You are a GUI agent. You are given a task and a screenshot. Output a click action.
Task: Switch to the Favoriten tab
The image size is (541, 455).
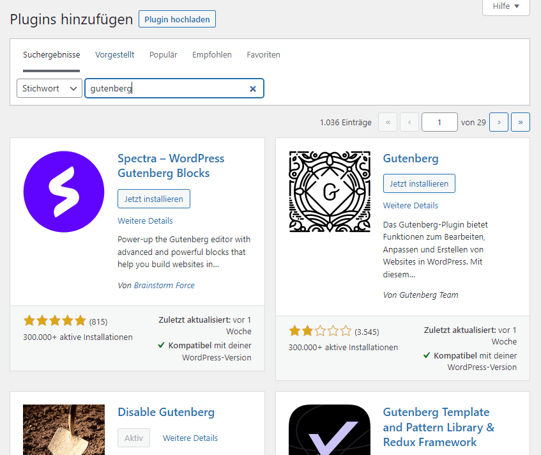(263, 54)
